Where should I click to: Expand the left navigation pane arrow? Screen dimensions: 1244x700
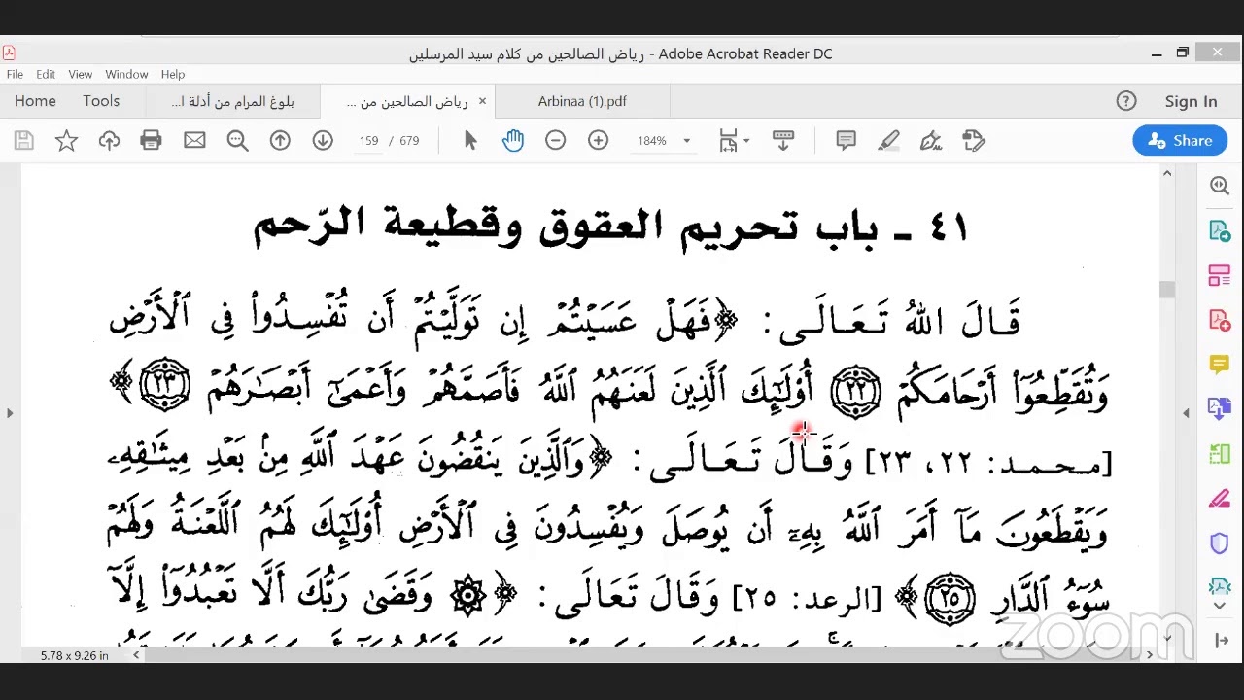[x=10, y=413]
